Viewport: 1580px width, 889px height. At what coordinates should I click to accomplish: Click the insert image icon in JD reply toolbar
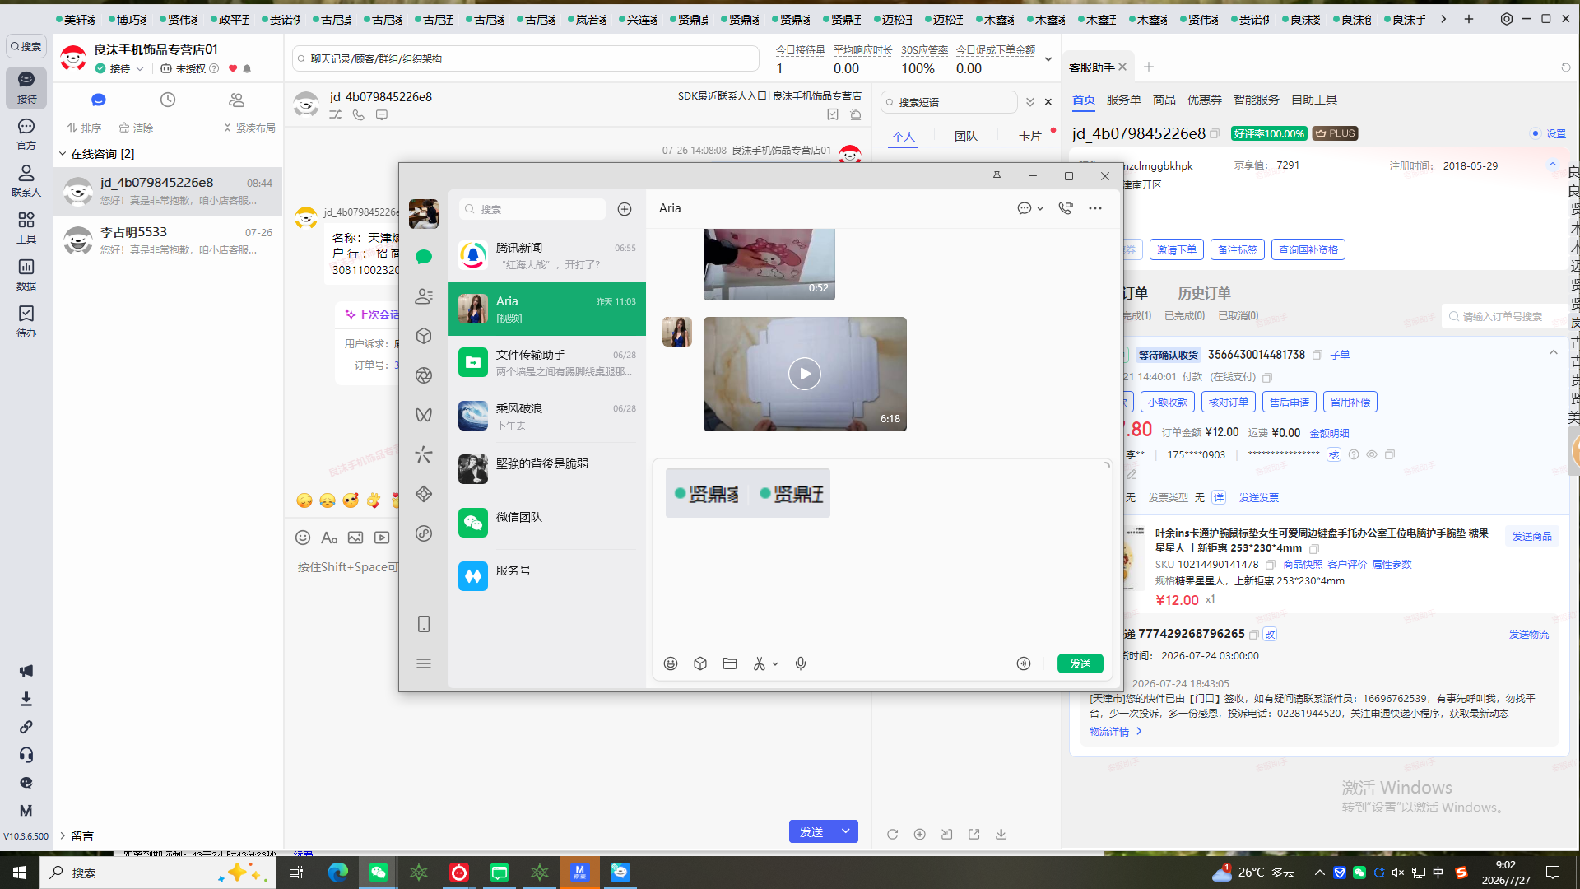[x=355, y=538]
